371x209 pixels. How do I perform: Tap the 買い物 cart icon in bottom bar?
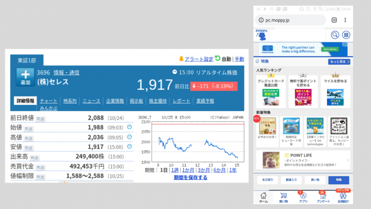tap(284, 198)
